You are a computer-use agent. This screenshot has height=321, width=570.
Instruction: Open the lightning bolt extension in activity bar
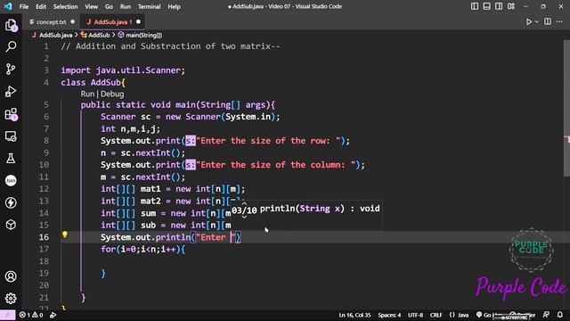click(x=11, y=202)
